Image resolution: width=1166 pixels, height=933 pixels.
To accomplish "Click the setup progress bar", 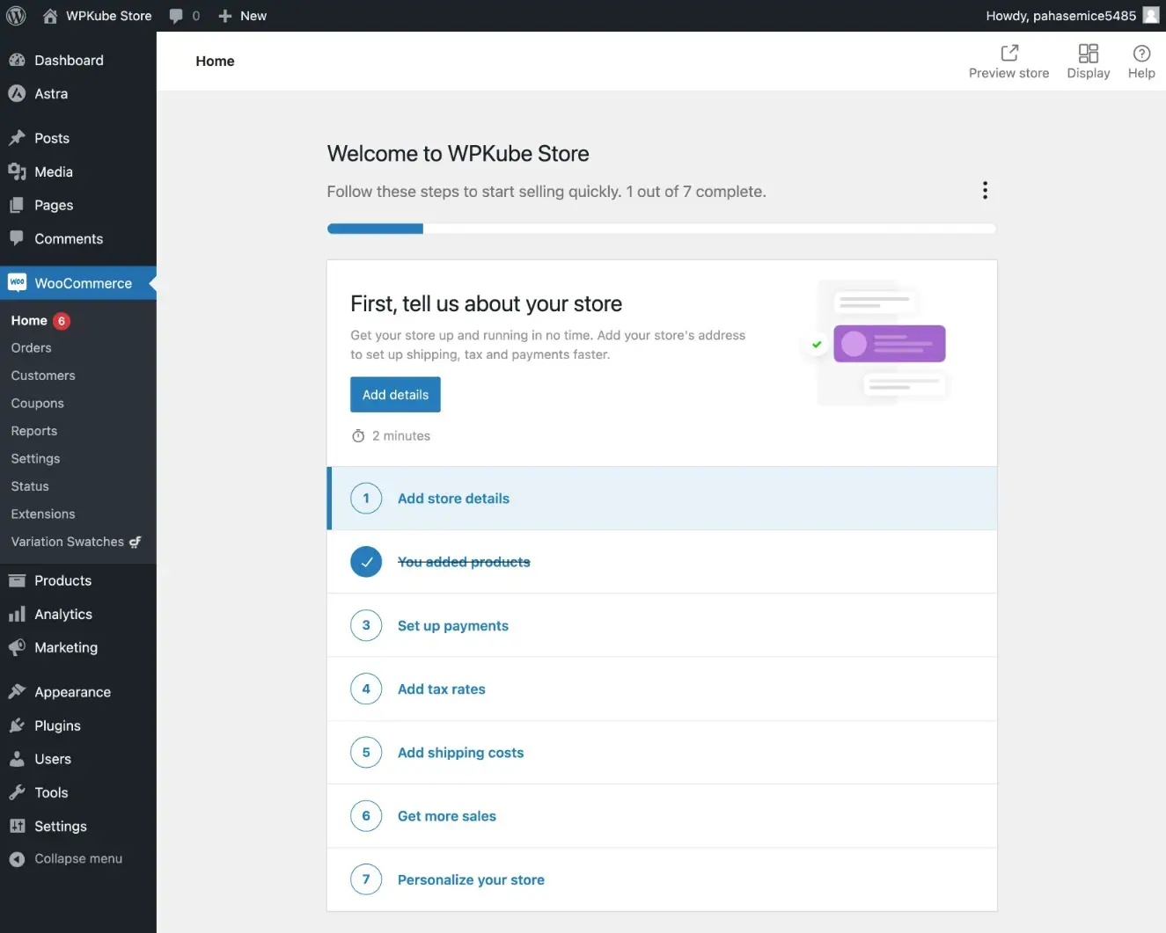I will tap(662, 229).
